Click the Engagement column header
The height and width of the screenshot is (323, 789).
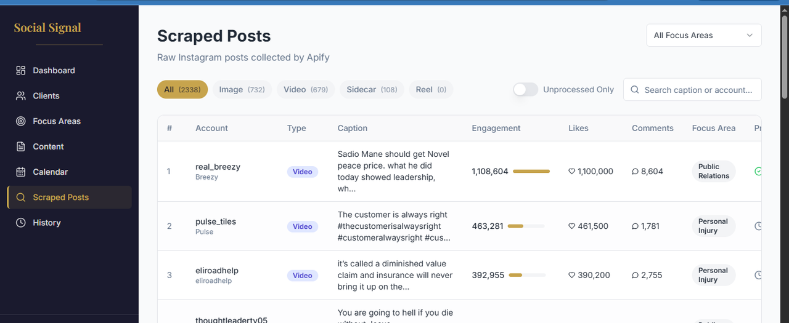pyautogui.click(x=496, y=129)
